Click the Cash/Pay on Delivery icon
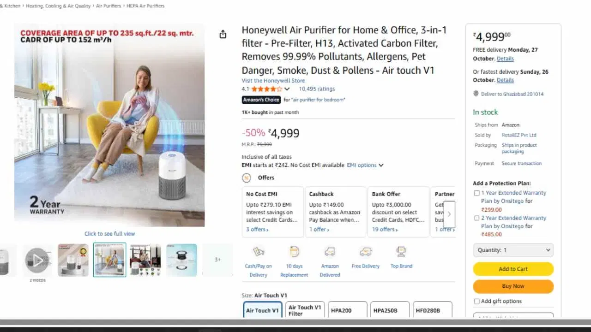Viewport: 591px width, 332px height. pyautogui.click(x=258, y=252)
